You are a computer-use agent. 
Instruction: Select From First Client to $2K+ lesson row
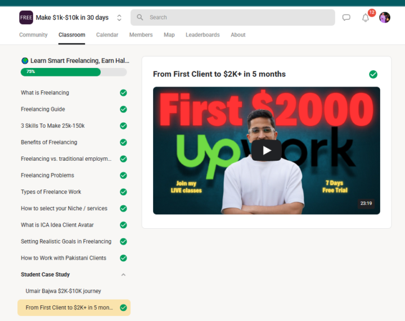(x=74, y=308)
